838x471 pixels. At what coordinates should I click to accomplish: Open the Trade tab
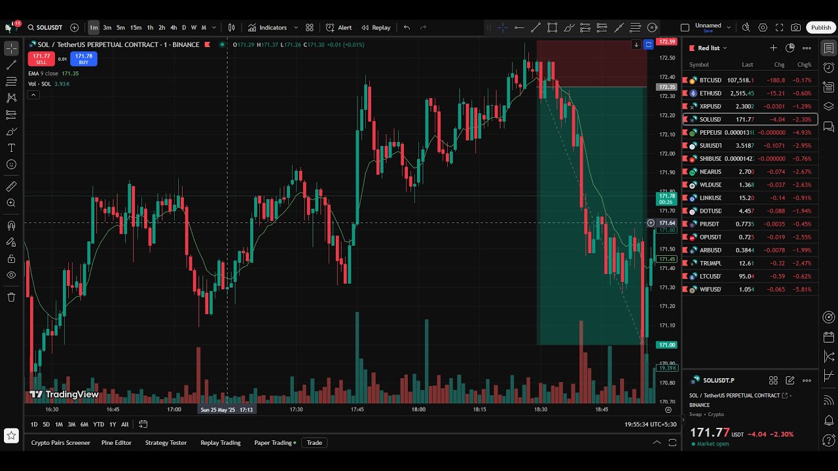tap(314, 443)
